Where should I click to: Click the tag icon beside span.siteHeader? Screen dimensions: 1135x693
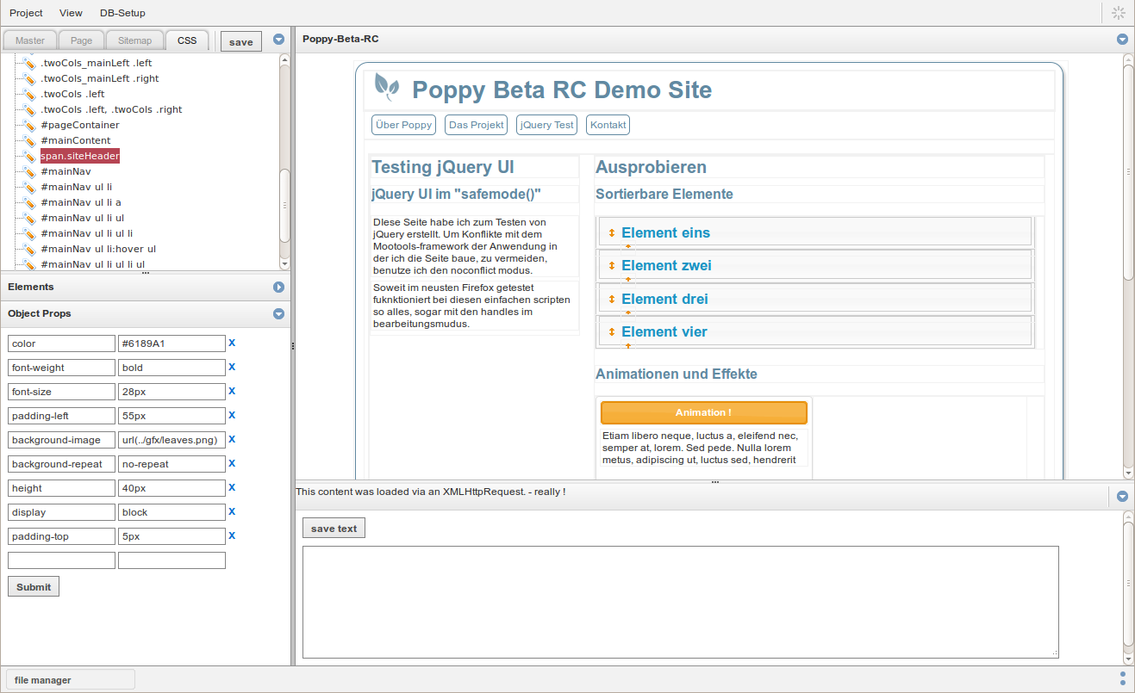pos(30,156)
